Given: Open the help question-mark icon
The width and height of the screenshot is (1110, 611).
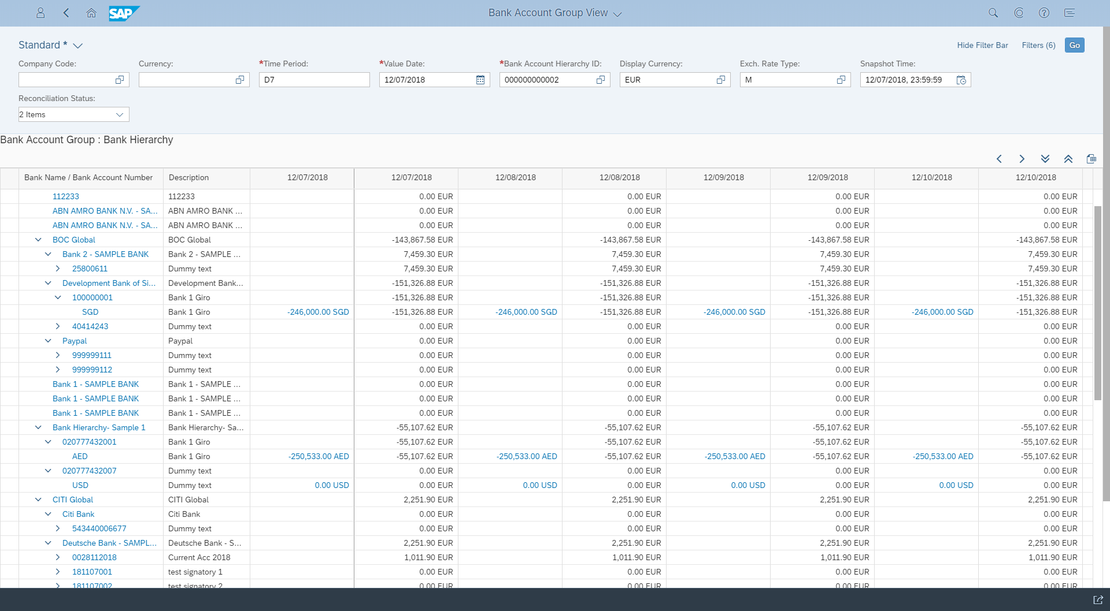Looking at the screenshot, I should (x=1044, y=13).
